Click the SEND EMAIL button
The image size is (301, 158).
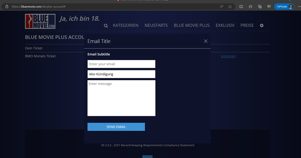(116, 127)
